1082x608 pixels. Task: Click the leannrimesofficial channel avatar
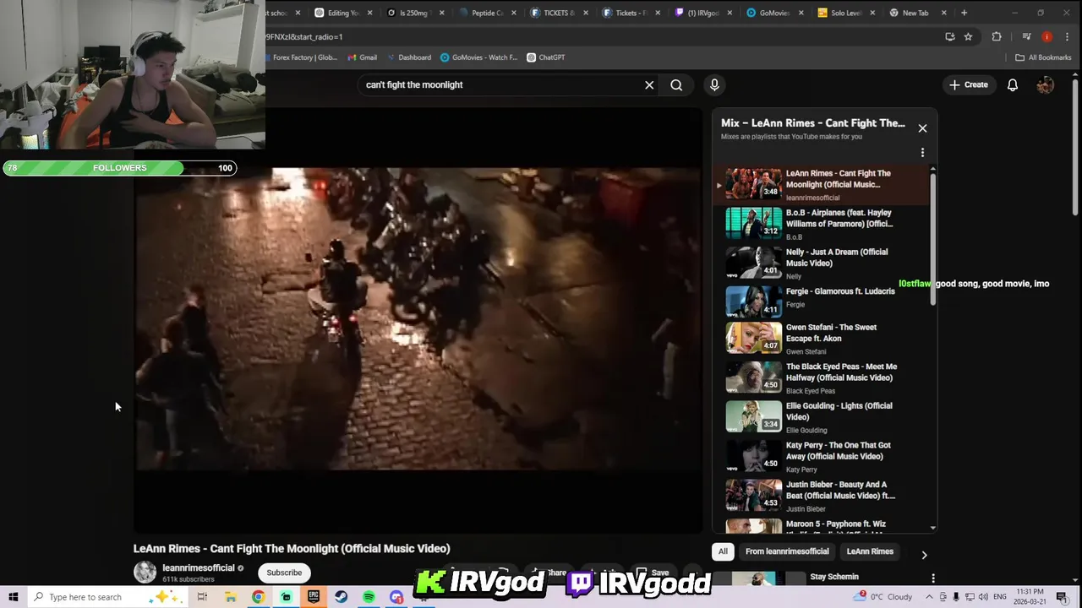tap(145, 572)
